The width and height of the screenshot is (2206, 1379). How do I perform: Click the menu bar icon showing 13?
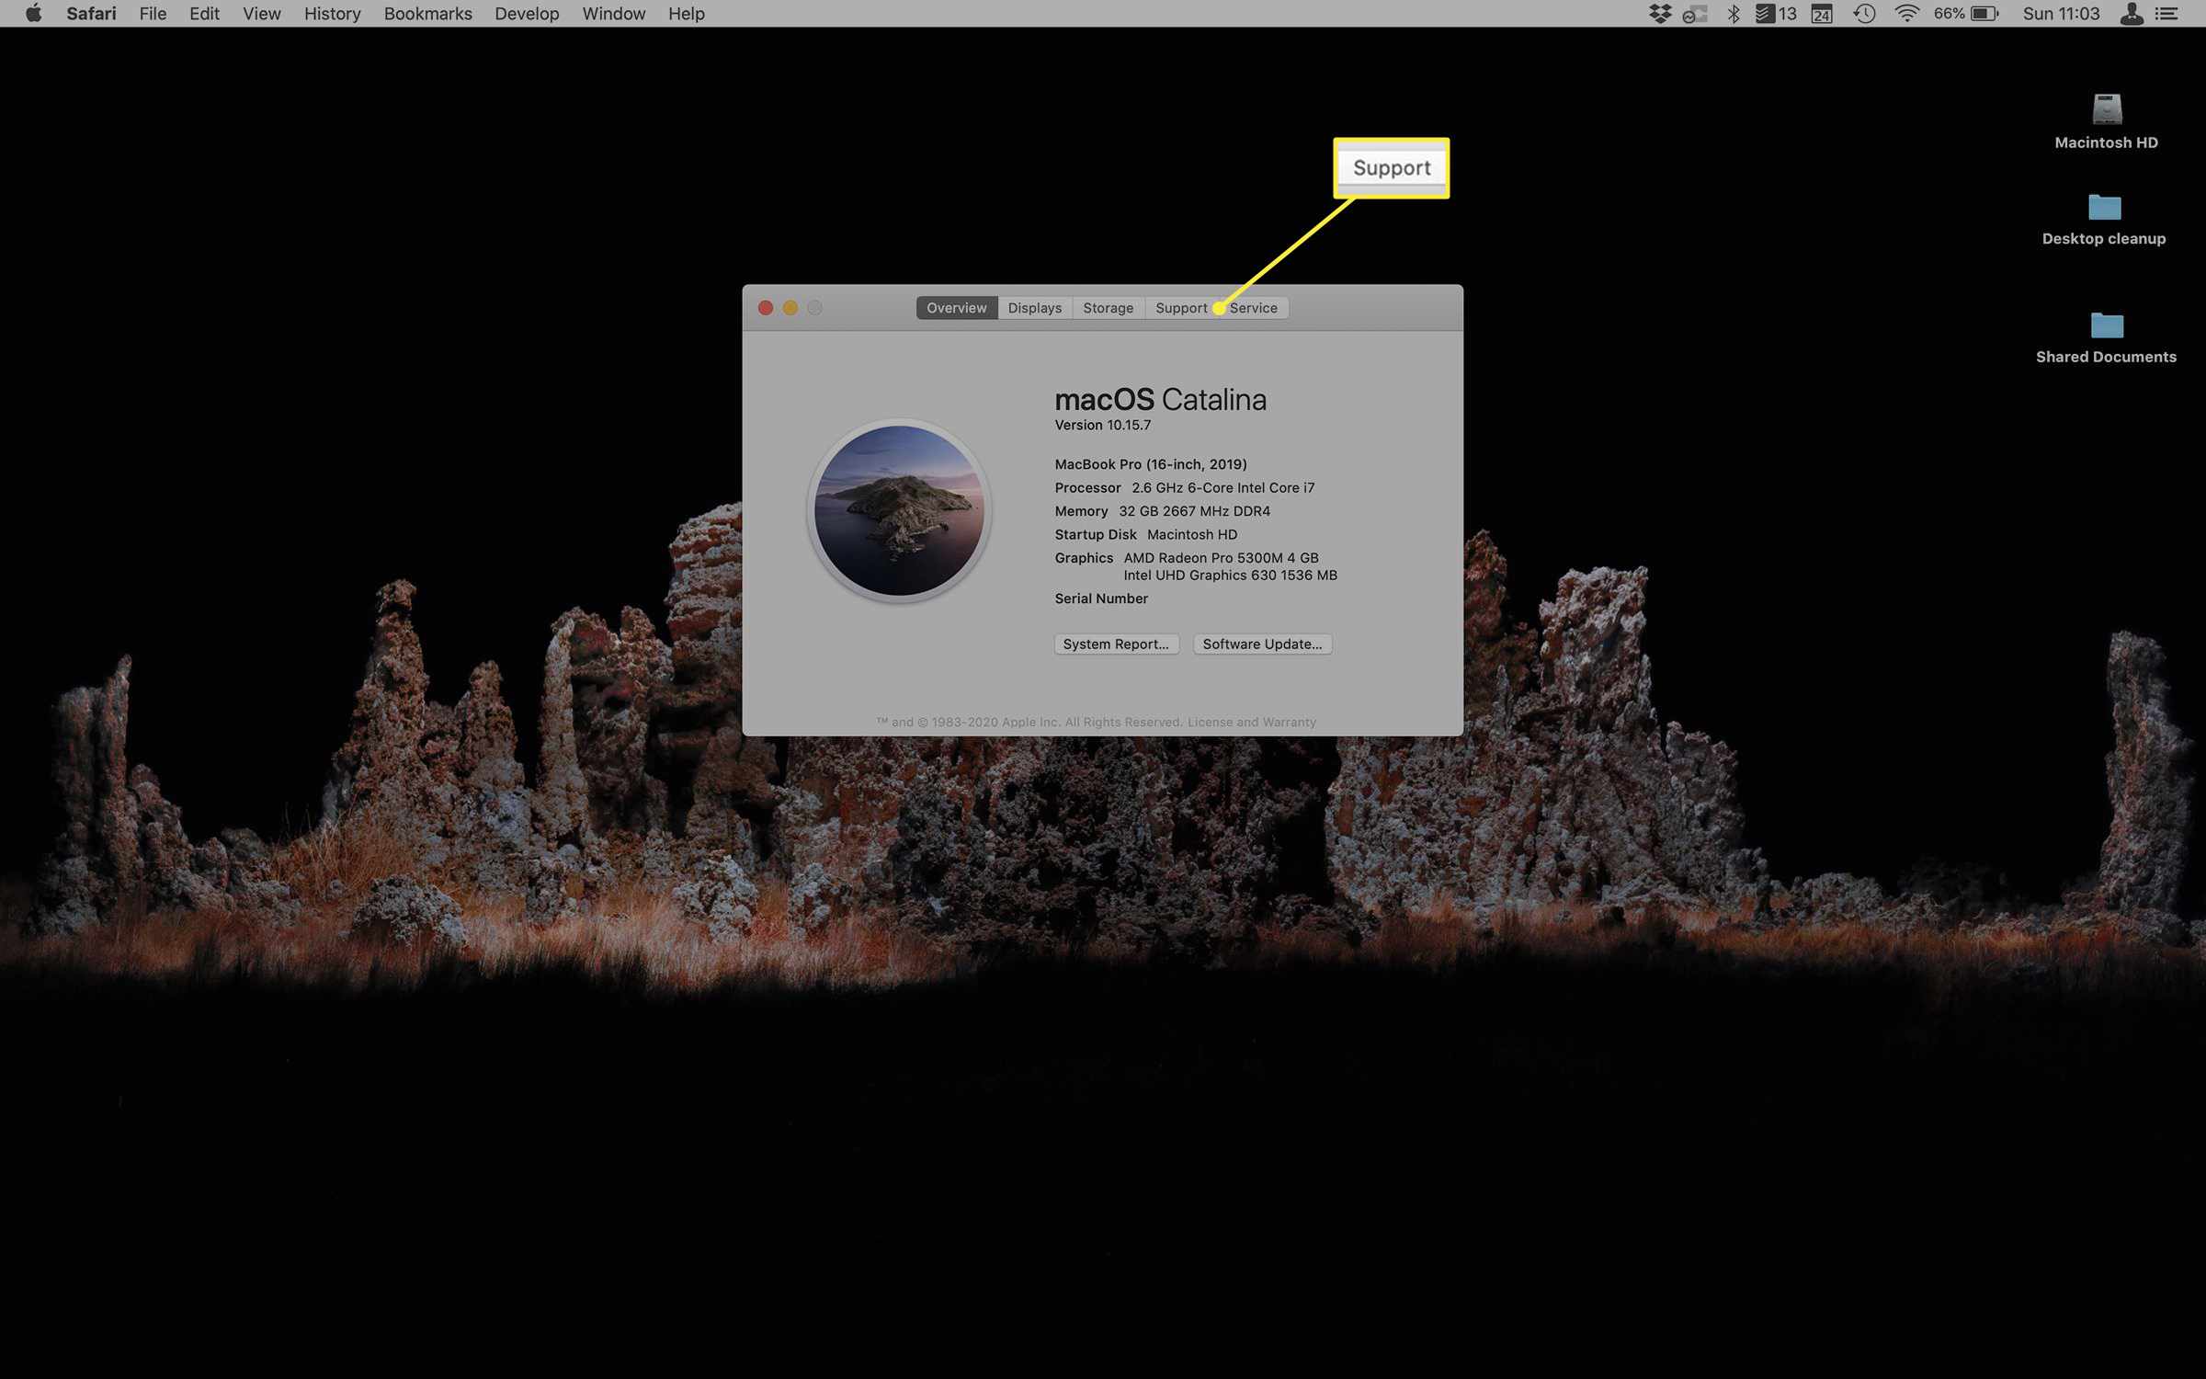(1776, 14)
